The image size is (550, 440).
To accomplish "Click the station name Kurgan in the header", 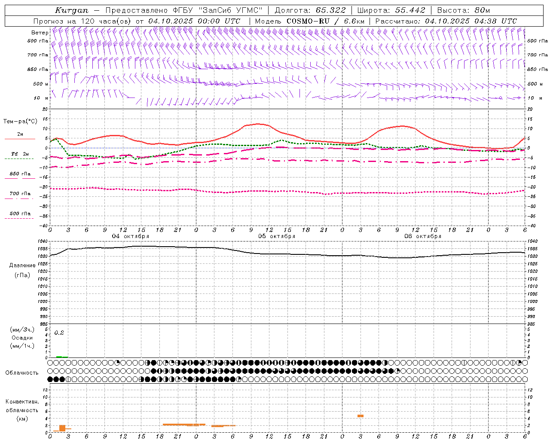I will 72,11.
